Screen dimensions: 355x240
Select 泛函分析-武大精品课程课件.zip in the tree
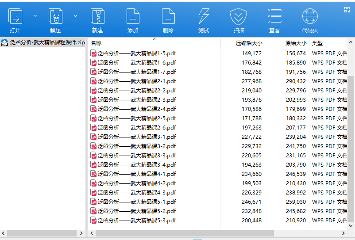pos(43,42)
